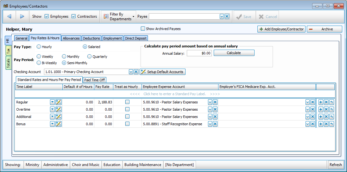Undo changes on the Regular row
This screenshot has width=347, height=172.
pyautogui.click(x=331, y=102)
